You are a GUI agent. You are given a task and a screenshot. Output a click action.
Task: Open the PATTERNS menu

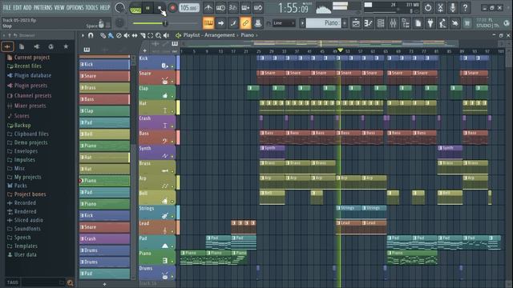coord(42,7)
